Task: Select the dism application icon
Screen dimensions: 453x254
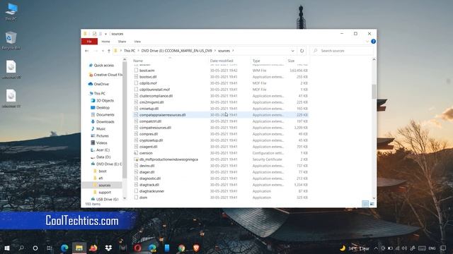Action: click(136, 198)
